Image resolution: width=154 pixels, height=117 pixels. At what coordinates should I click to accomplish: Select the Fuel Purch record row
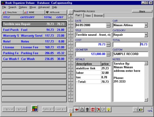point(34,30)
